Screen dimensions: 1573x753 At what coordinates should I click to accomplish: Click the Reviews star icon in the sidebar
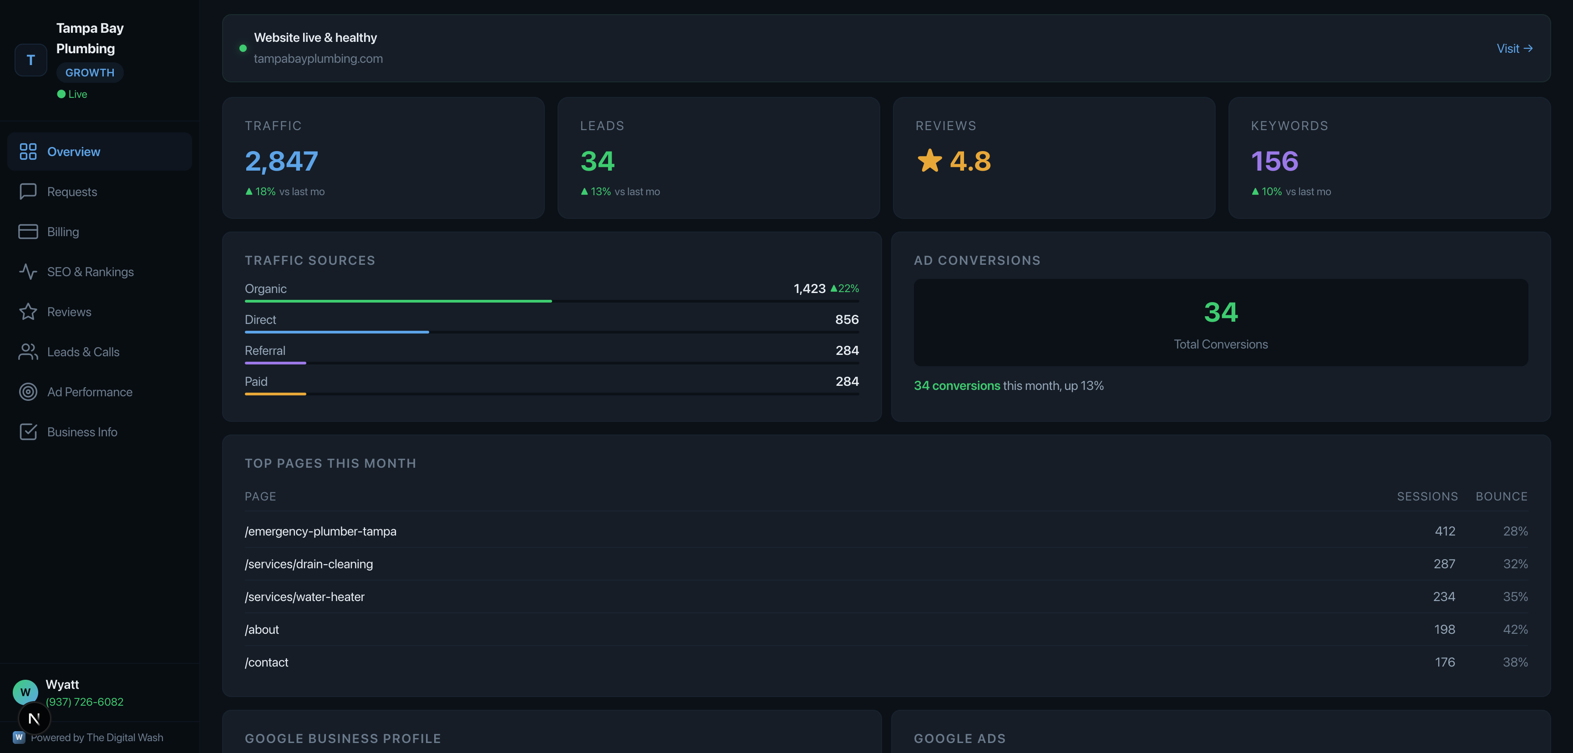coord(28,311)
